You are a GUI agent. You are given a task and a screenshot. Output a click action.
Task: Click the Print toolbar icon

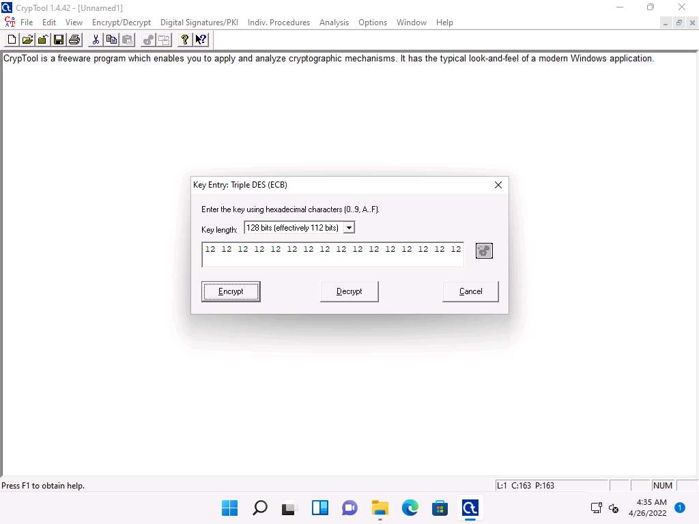74,40
